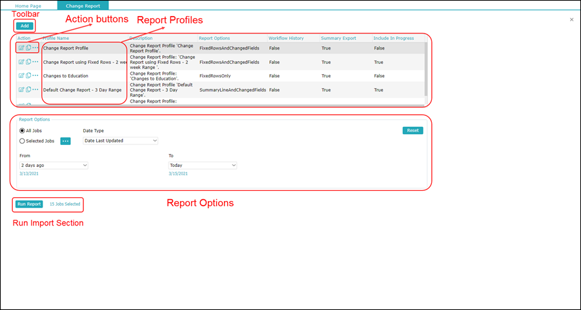Sort by the Summary Export column header
Screen dimensions: 581x310
(x=338, y=38)
